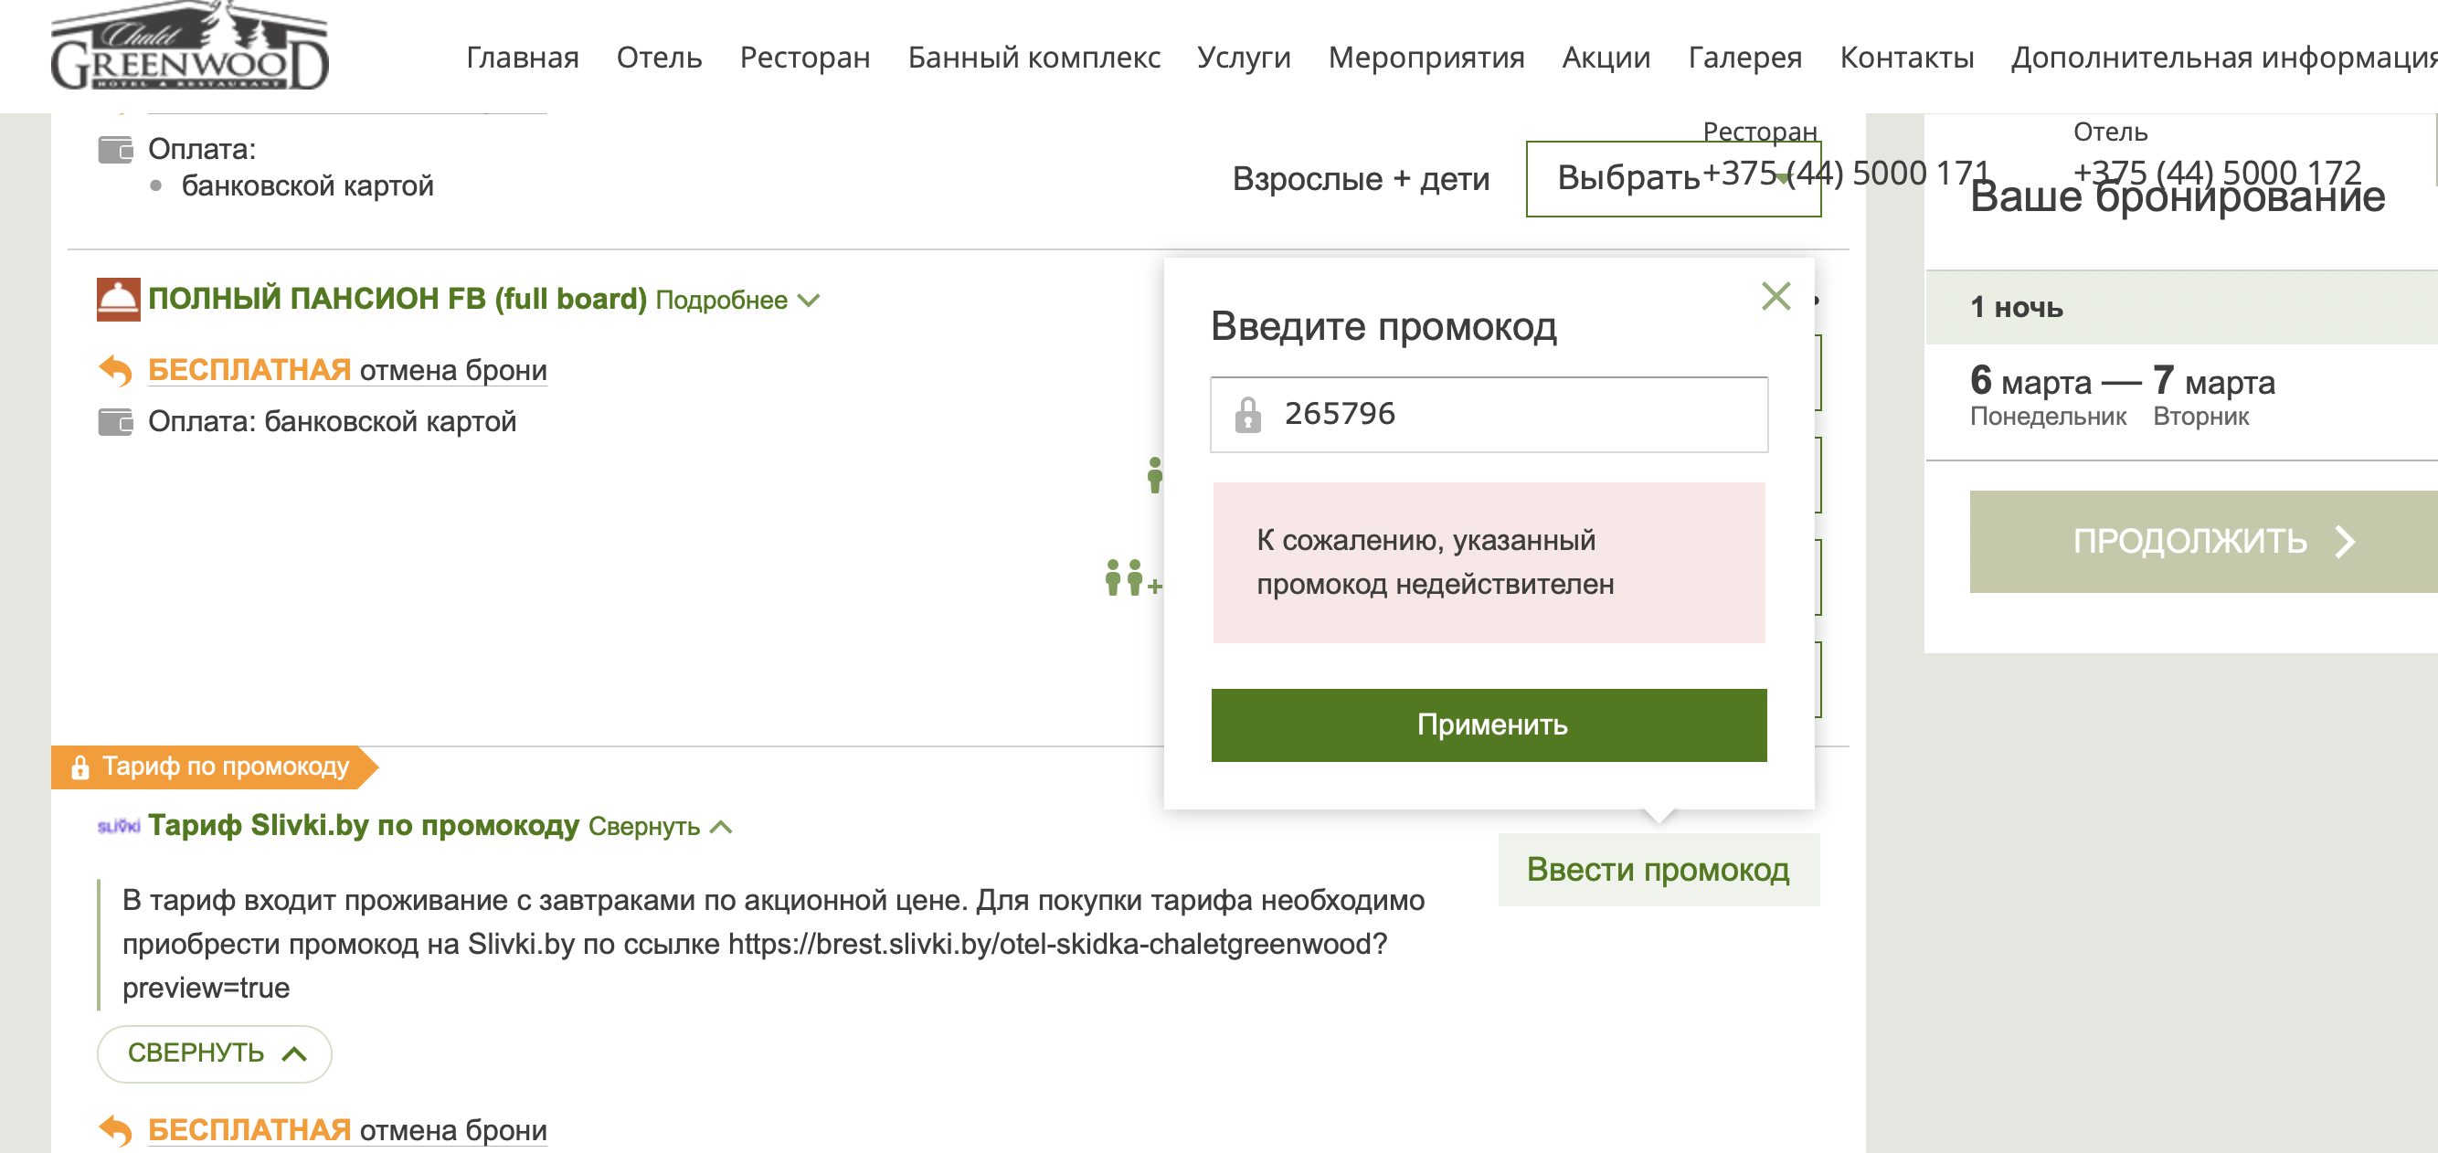Click the wallet icon beside Оплата банковской картой
The width and height of the screenshot is (2438, 1153).
pyautogui.click(x=115, y=421)
